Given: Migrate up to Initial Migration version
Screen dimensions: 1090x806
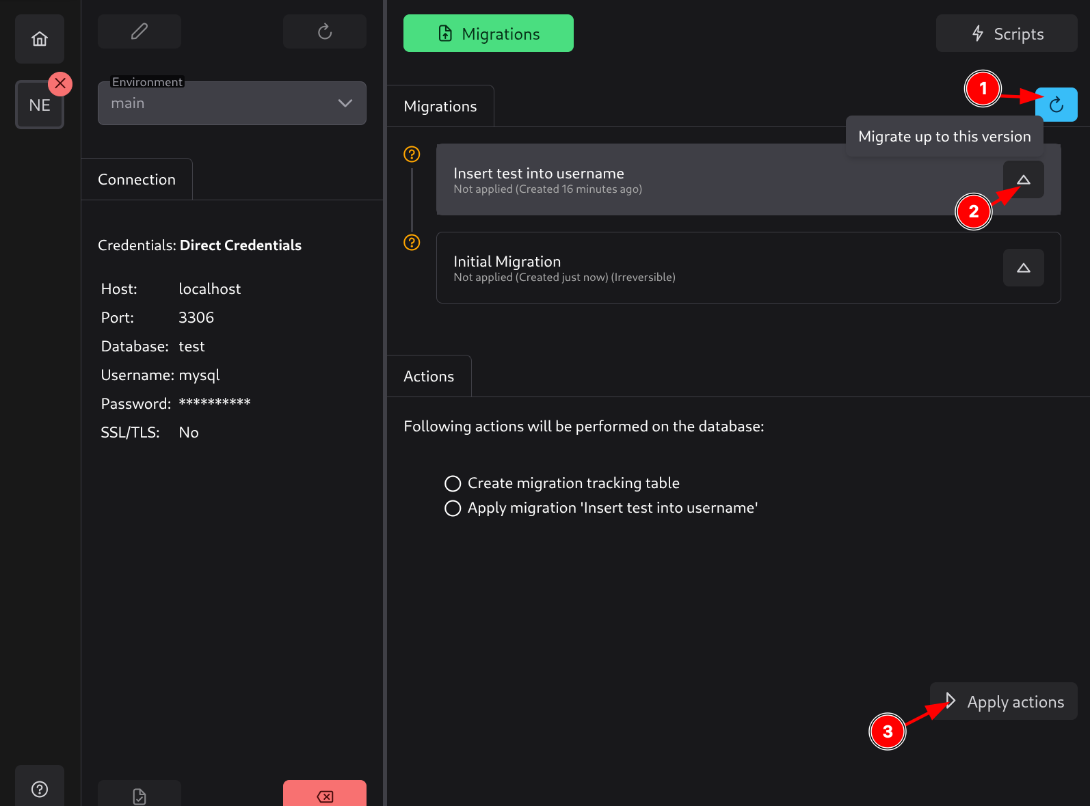Looking at the screenshot, I should (x=1023, y=268).
